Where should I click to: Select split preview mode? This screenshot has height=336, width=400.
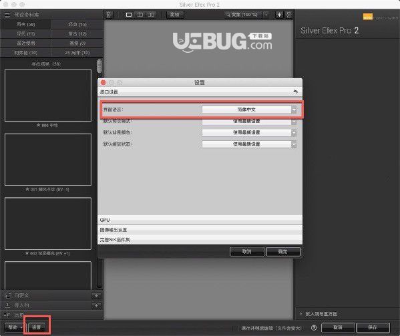pyautogui.click(x=140, y=15)
